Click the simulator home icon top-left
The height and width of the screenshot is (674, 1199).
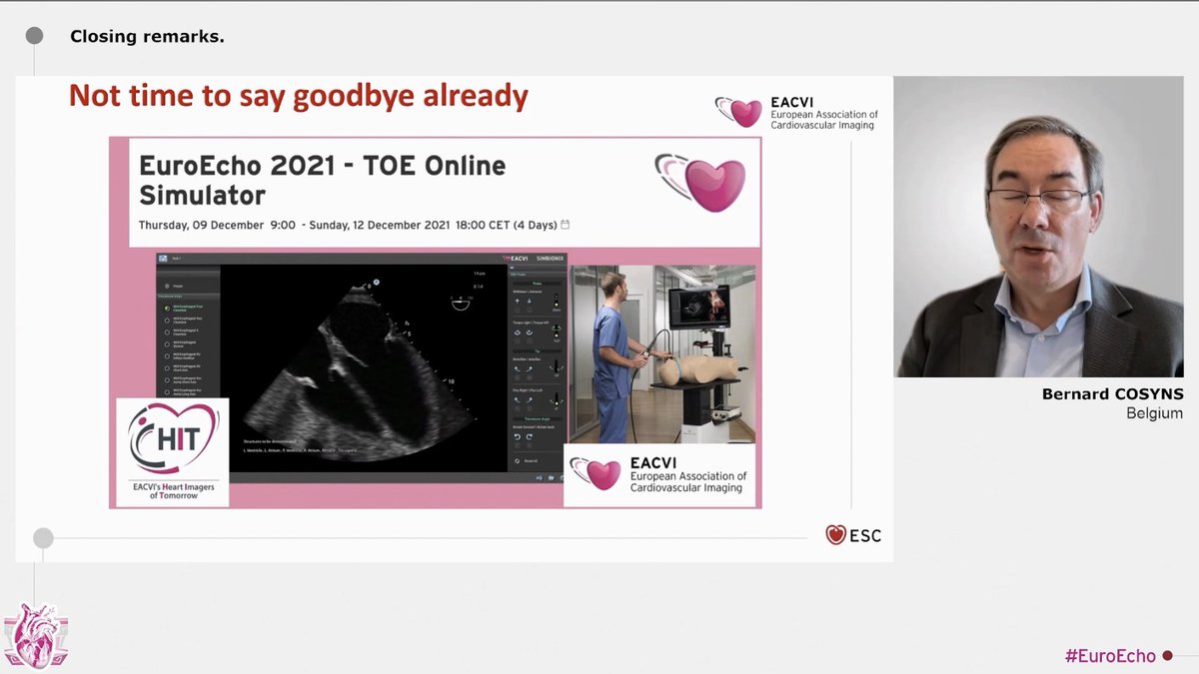click(163, 259)
